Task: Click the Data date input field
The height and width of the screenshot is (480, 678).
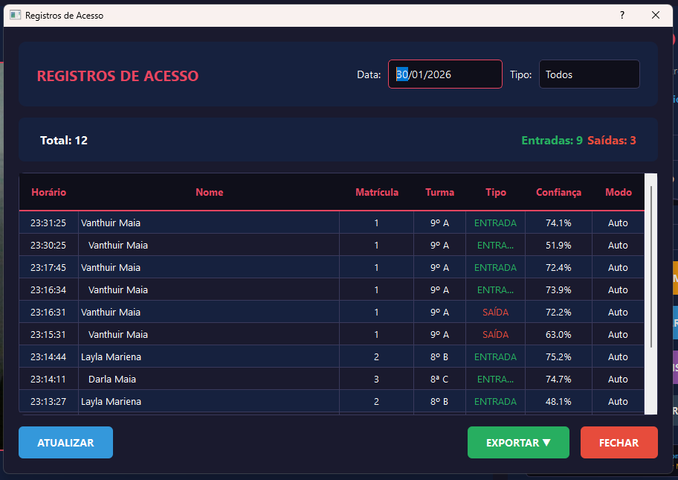Action: click(445, 74)
